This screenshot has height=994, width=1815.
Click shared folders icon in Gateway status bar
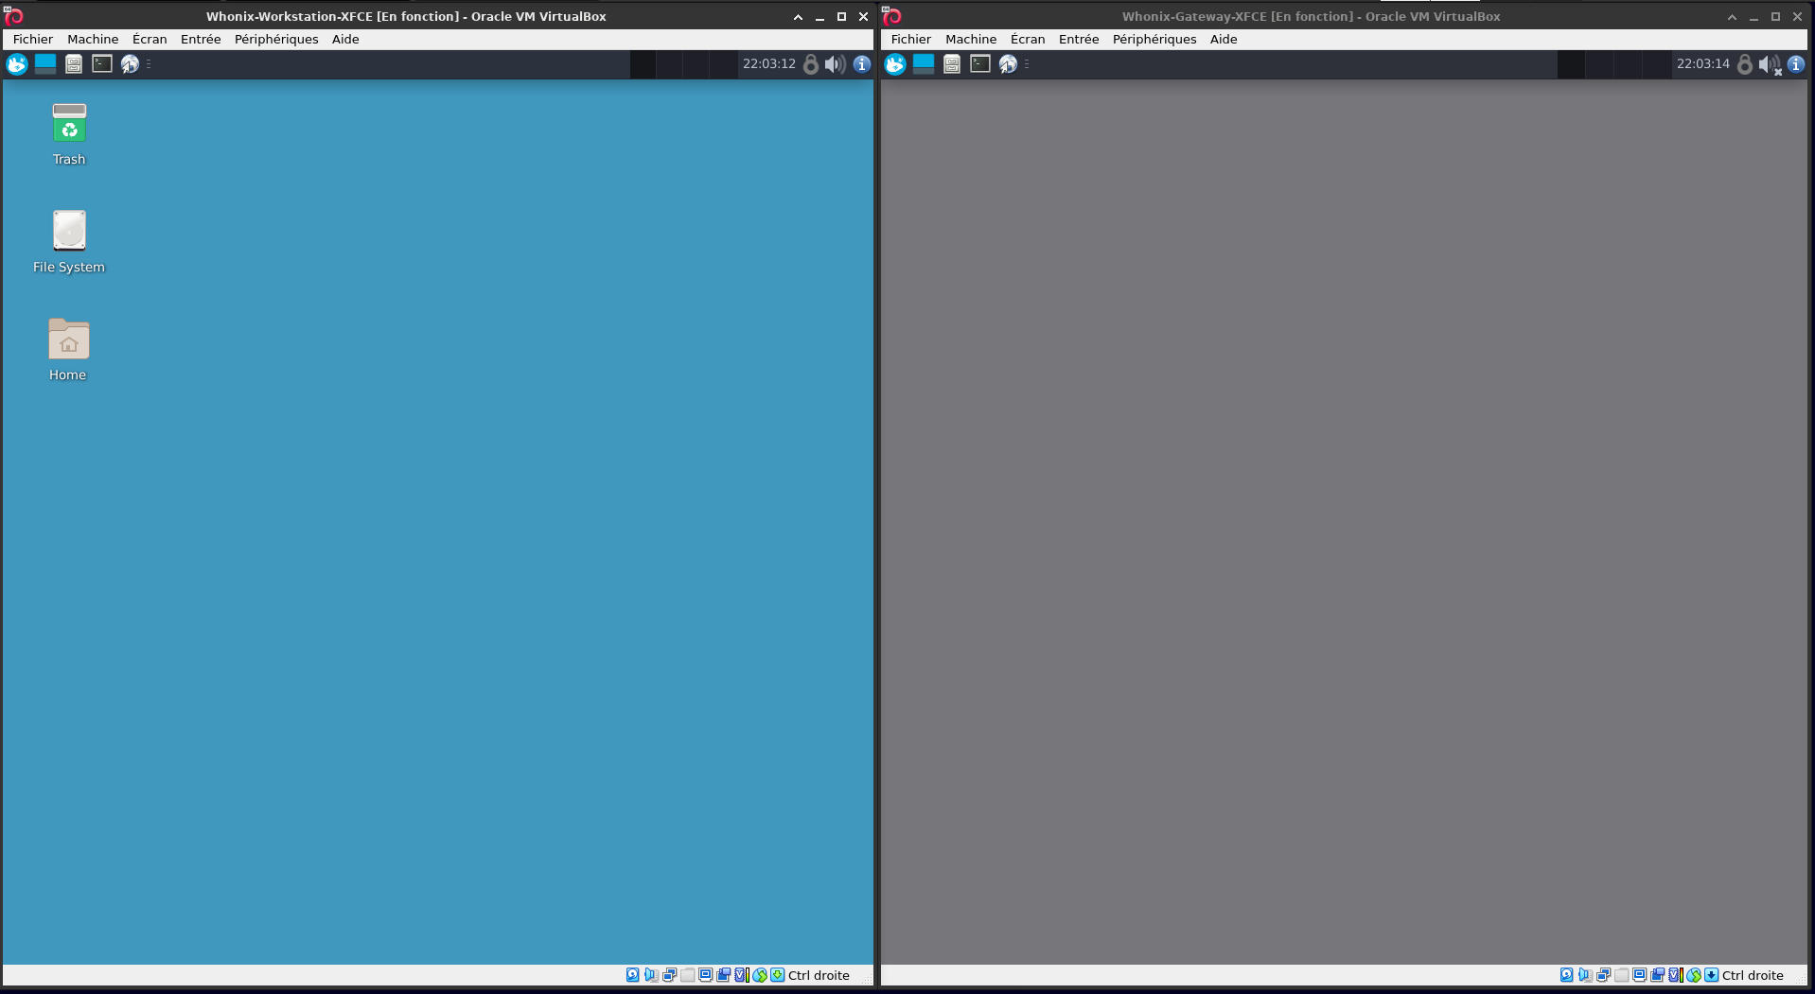1622,975
